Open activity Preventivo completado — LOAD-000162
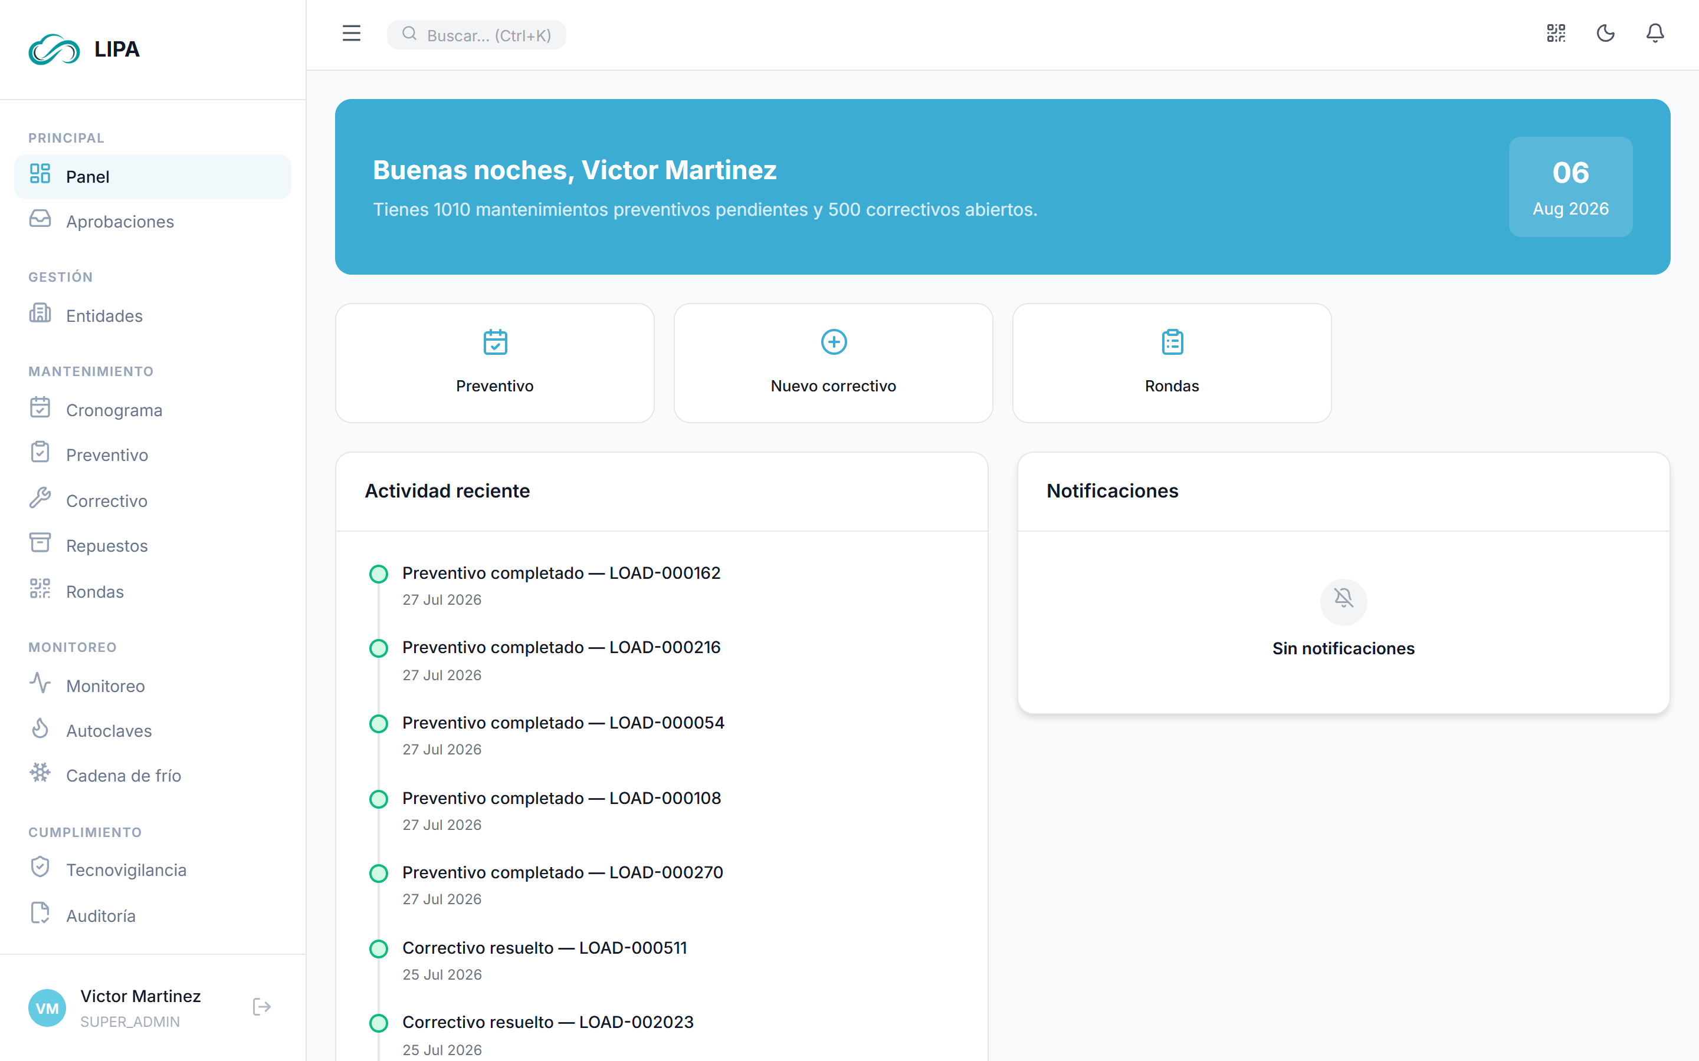1699x1061 pixels. 561,574
